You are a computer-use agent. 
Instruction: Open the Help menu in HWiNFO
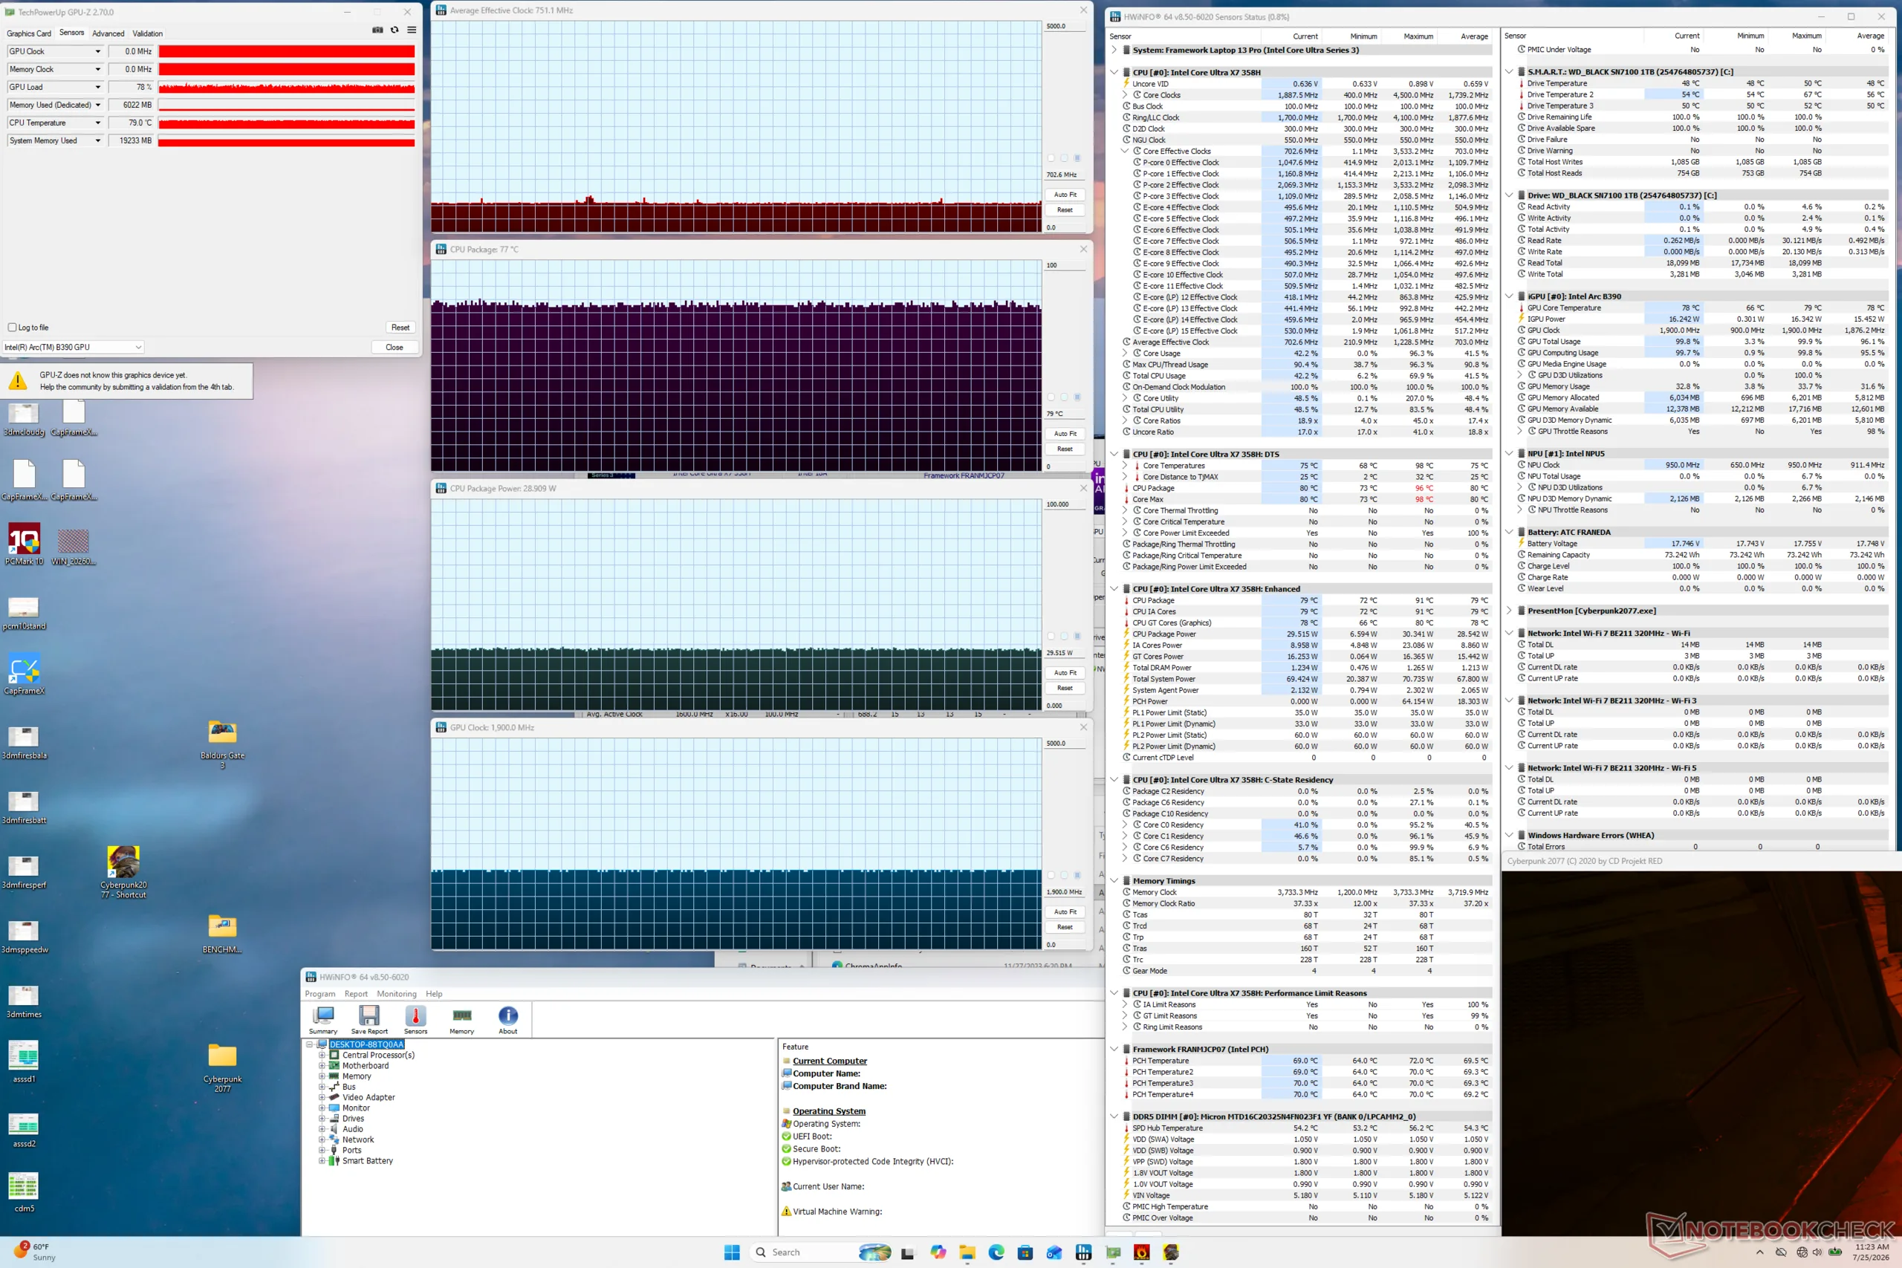pos(434,994)
